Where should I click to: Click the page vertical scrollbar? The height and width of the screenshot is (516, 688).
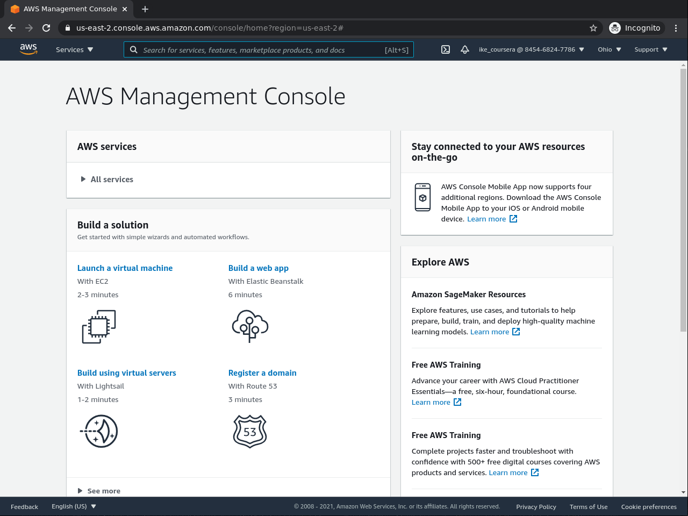point(684,215)
